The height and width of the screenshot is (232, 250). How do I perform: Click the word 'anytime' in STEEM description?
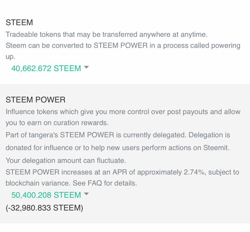194,35
